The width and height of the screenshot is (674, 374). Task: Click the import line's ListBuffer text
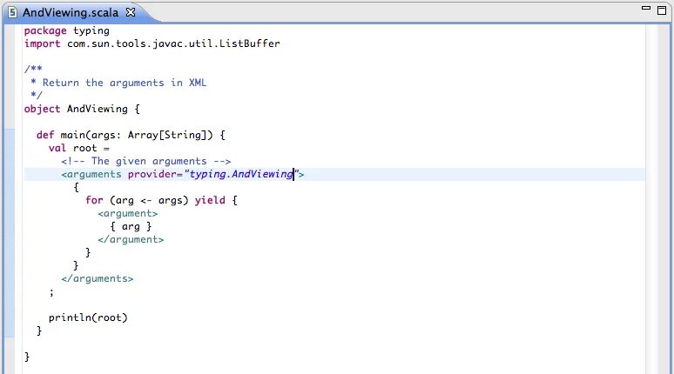tap(249, 43)
